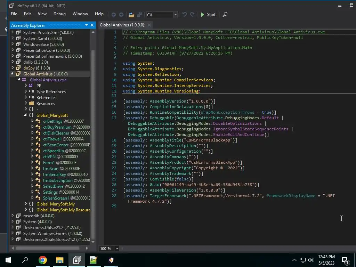
Task: Open the notification center icon
Action: [x=345, y=260]
